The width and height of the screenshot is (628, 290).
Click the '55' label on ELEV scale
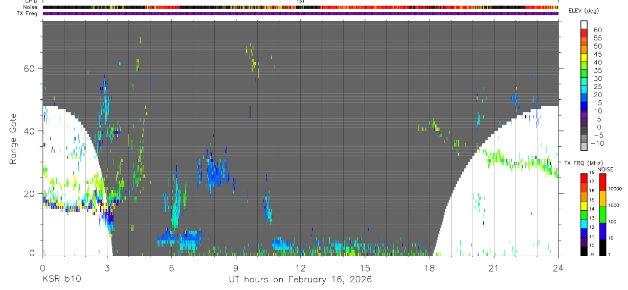pos(598,38)
